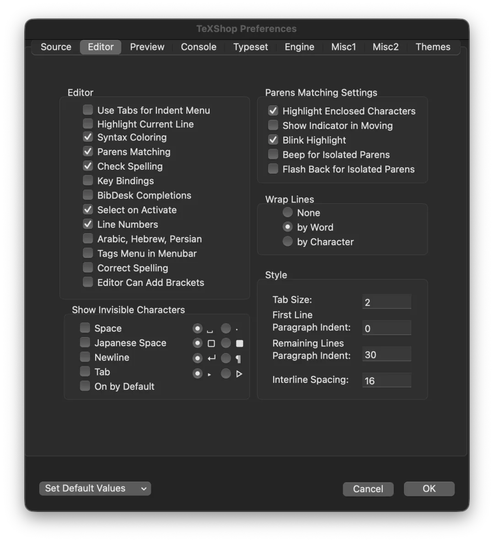Enable Use Tabs for Indent Menu

pyautogui.click(x=88, y=110)
